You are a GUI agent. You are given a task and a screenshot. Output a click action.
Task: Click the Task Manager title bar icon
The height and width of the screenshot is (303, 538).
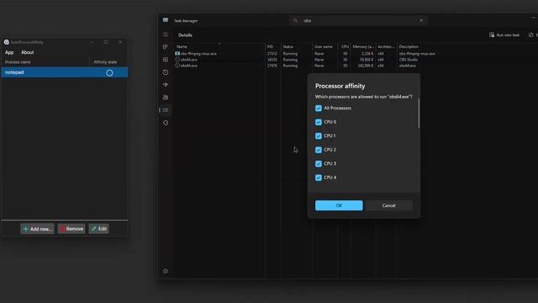(x=166, y=20)
